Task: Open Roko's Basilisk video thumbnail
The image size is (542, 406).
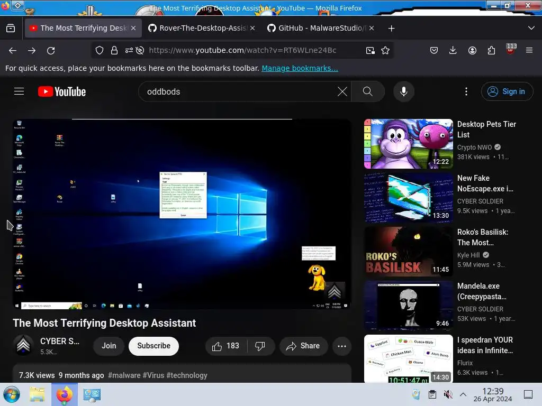Action: click(408, 252)
